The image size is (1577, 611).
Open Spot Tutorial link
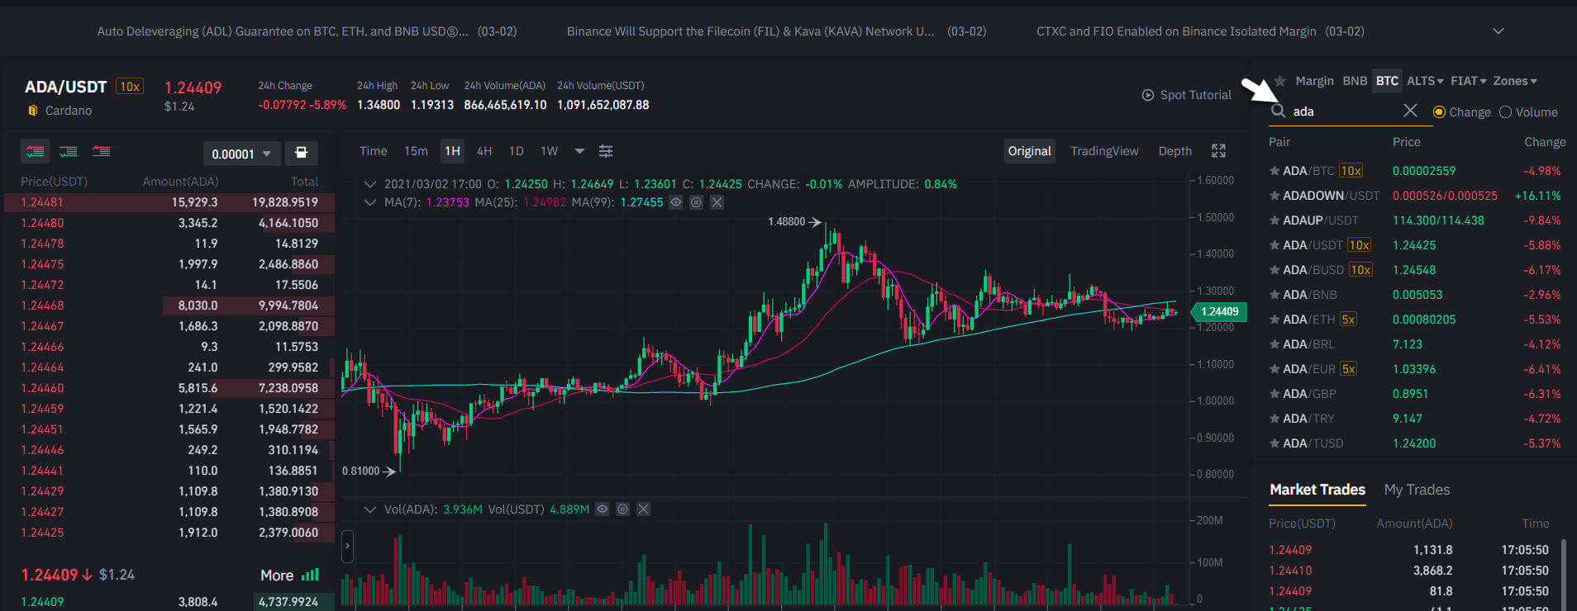pos(1195,95)
